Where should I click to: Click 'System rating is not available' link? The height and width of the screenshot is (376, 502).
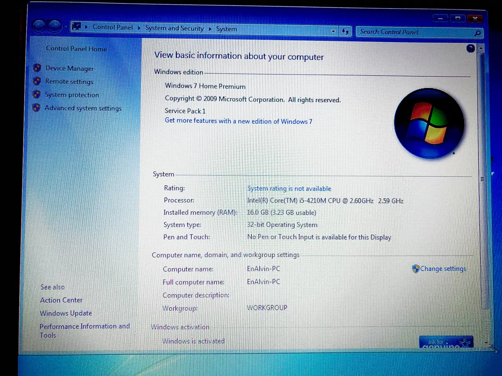[x=289, y=188]
